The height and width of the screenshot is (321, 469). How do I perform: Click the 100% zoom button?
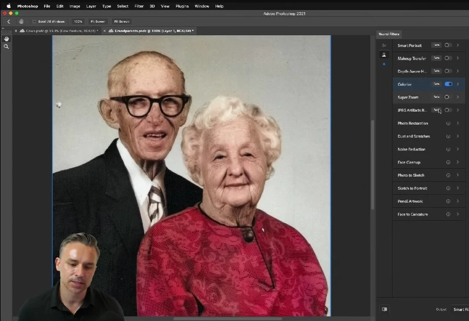click(78, 22)
